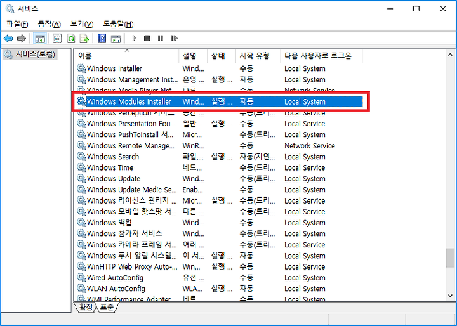Select the Wired AutoConfig service
The width and height of the screenshot is (457, 326).
218,278
